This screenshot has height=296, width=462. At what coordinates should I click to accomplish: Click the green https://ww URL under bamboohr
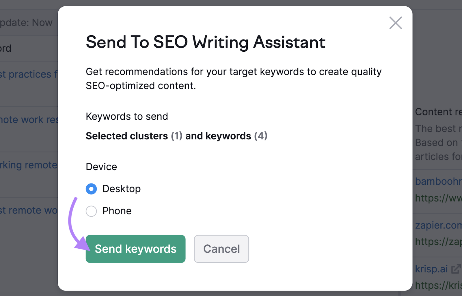click(438, 198)
